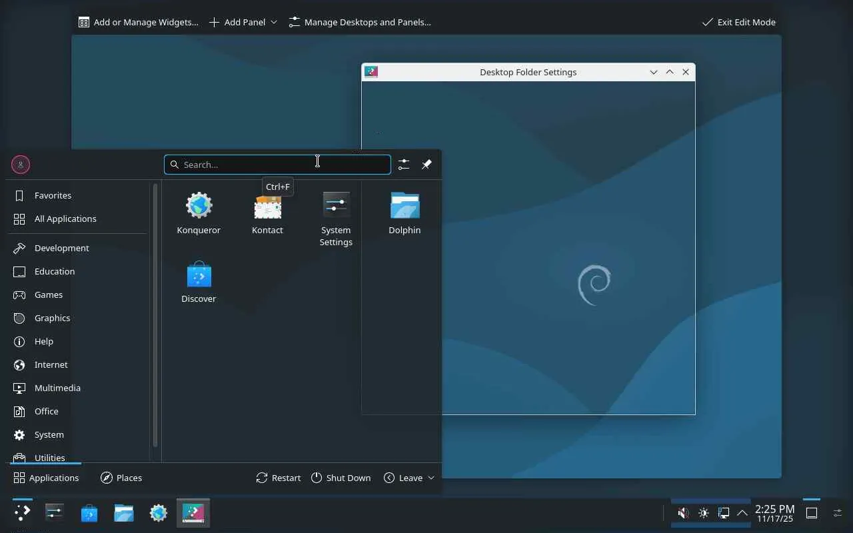Launch Dolphin from the launcher grid
Screen dimensions: 853x533
coord(405,213)
